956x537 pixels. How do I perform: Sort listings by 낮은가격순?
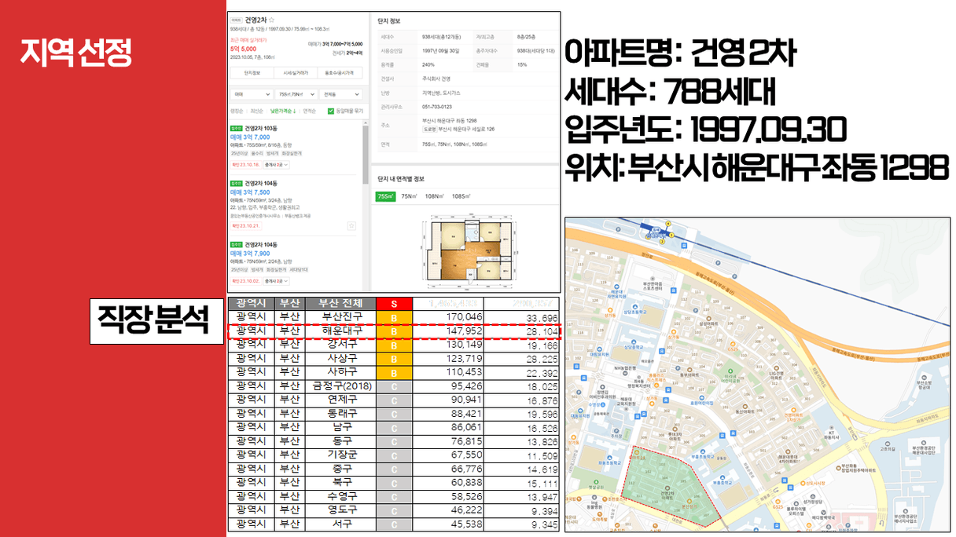(x=283, y=111)
